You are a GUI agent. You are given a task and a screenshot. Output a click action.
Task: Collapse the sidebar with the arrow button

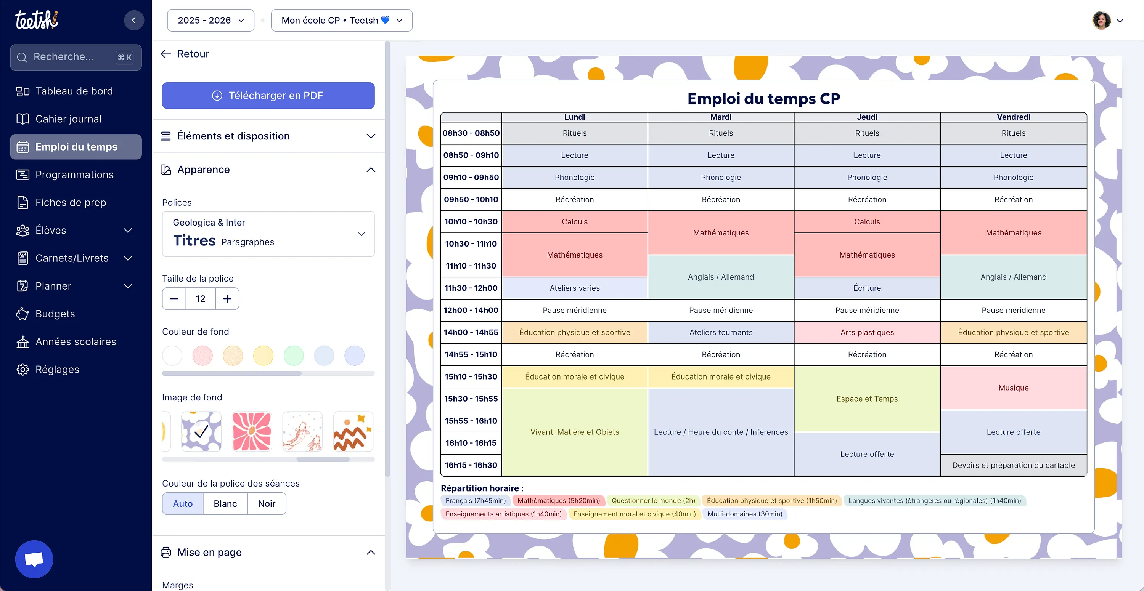[134, 21]
